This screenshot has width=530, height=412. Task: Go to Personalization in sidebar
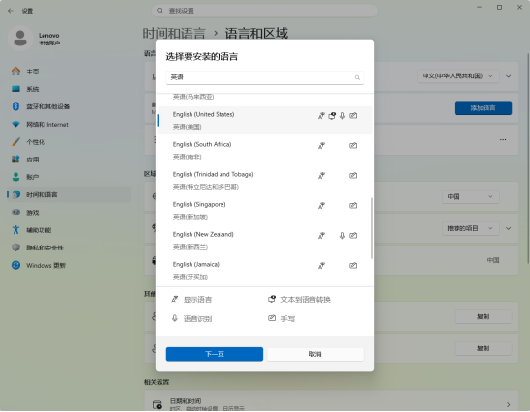(x=36, y=142)
